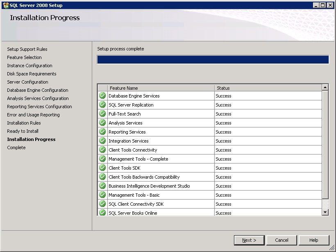Click the bold Installation Progress sidebar step

(31, 139)
